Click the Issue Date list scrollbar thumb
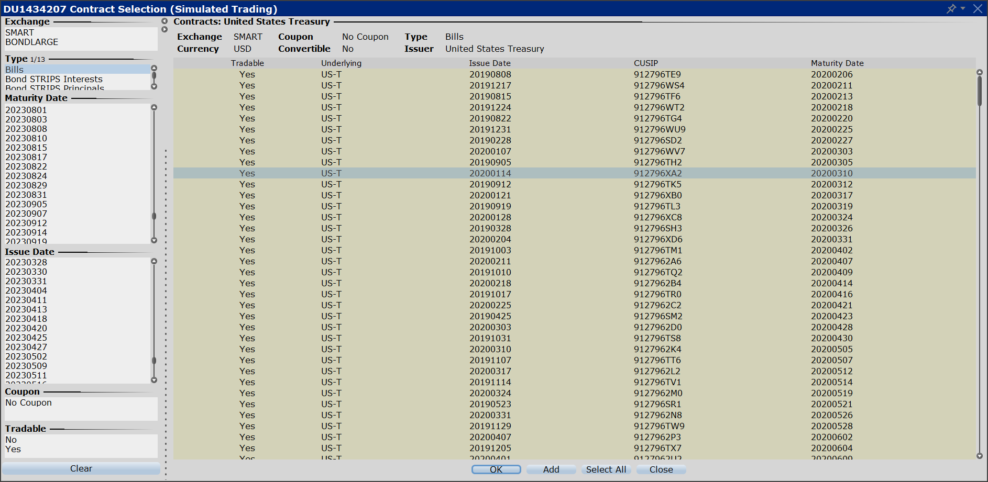 154,361
